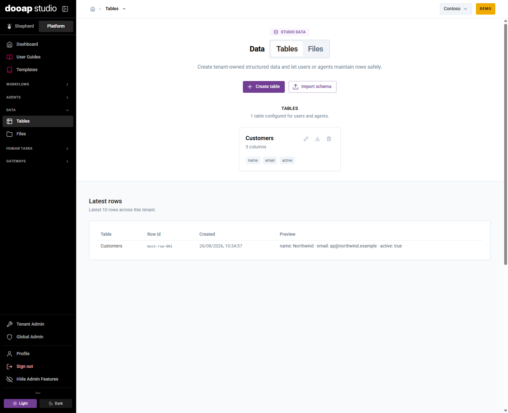
Task: Open Global Admin page
Action: [x=38, y=337]
